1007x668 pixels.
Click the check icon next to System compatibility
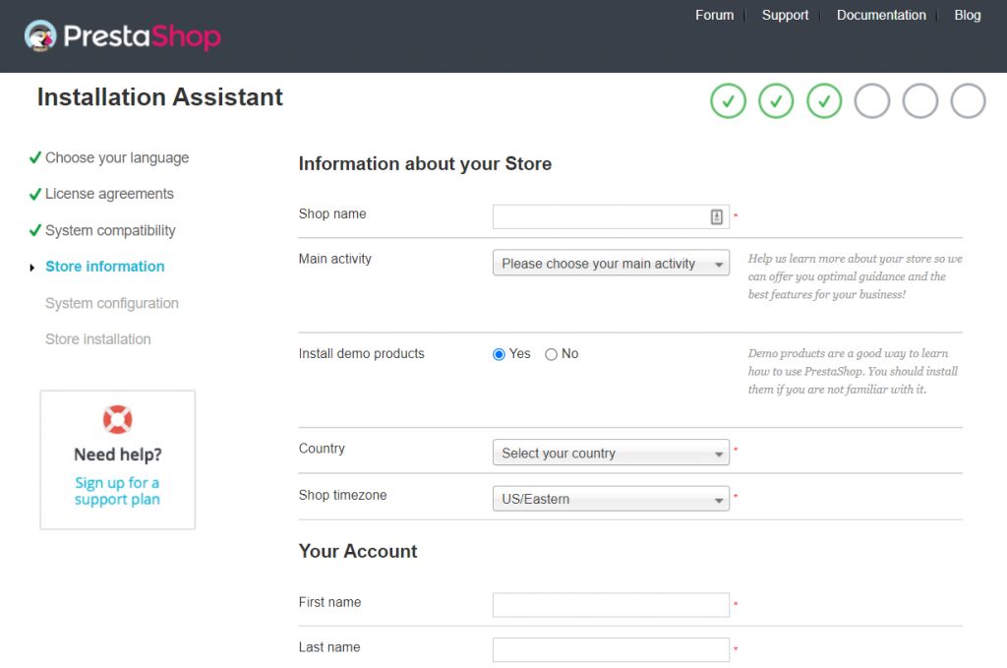[34, 228]
